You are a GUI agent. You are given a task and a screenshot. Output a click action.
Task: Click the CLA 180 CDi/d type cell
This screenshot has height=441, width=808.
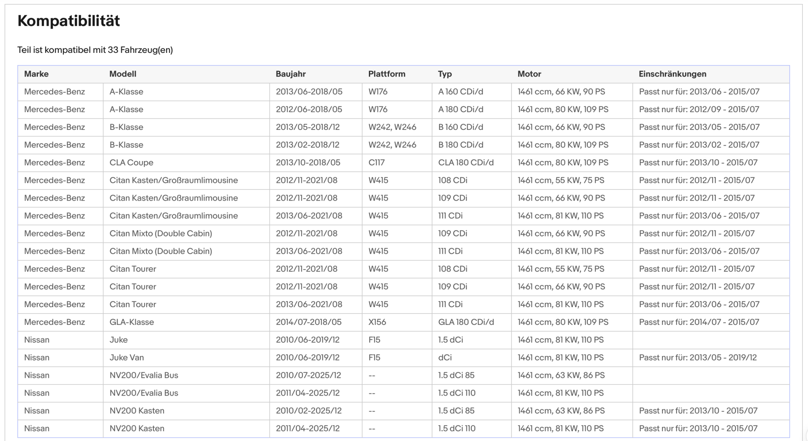click(466, 162)
